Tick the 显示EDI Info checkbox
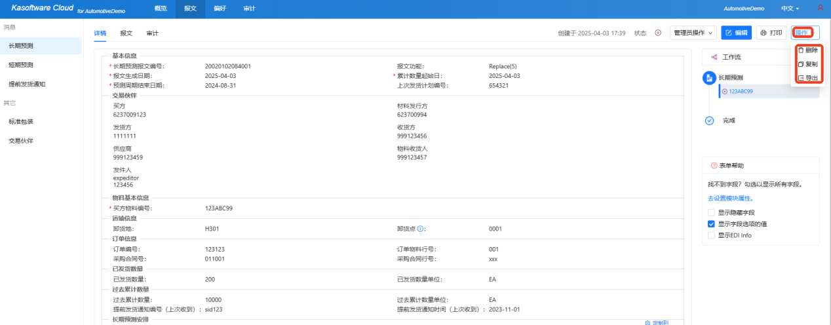Viewport: 831px width, 325px height. pos(712,235)
